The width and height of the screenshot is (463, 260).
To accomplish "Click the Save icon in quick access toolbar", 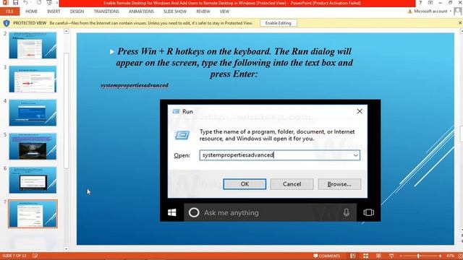I will [x=15, y=3].
